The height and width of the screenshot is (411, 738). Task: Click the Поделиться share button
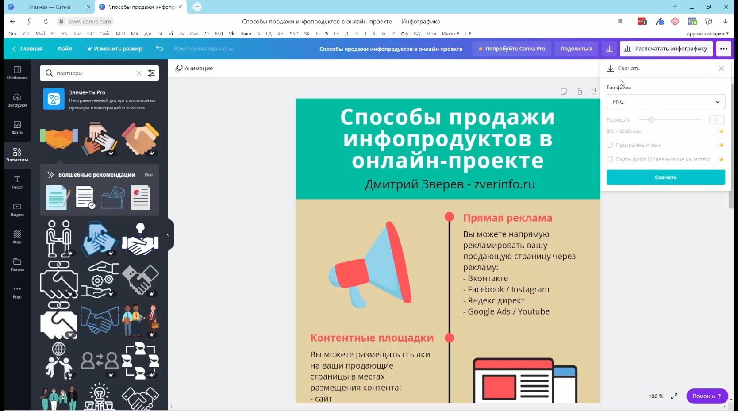577,49
